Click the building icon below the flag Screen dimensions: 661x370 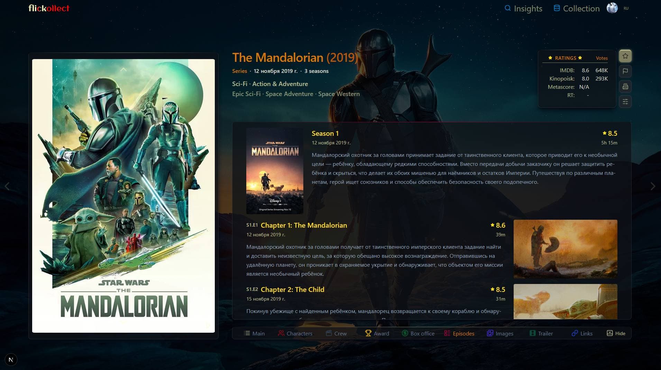click(x=625, y=86)
